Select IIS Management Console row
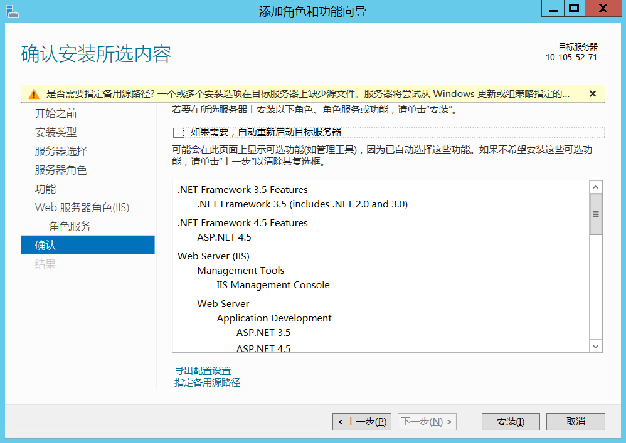626x443 pixels. [x=273, y=284]
